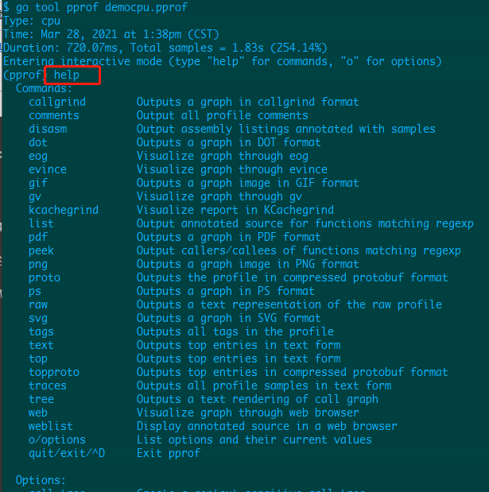Select the traces command entry
Screen dimensions: 489x492
pyautogui.click(x=48, y=385)
